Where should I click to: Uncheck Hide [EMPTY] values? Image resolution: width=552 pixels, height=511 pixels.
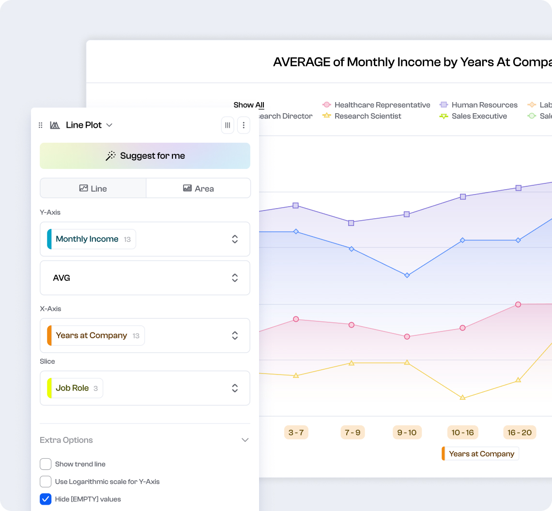pyautogui.click(x=46, y=499)
